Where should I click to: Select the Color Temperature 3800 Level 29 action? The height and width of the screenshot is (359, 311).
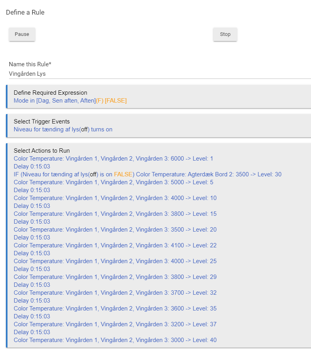(x=115, y=277)
